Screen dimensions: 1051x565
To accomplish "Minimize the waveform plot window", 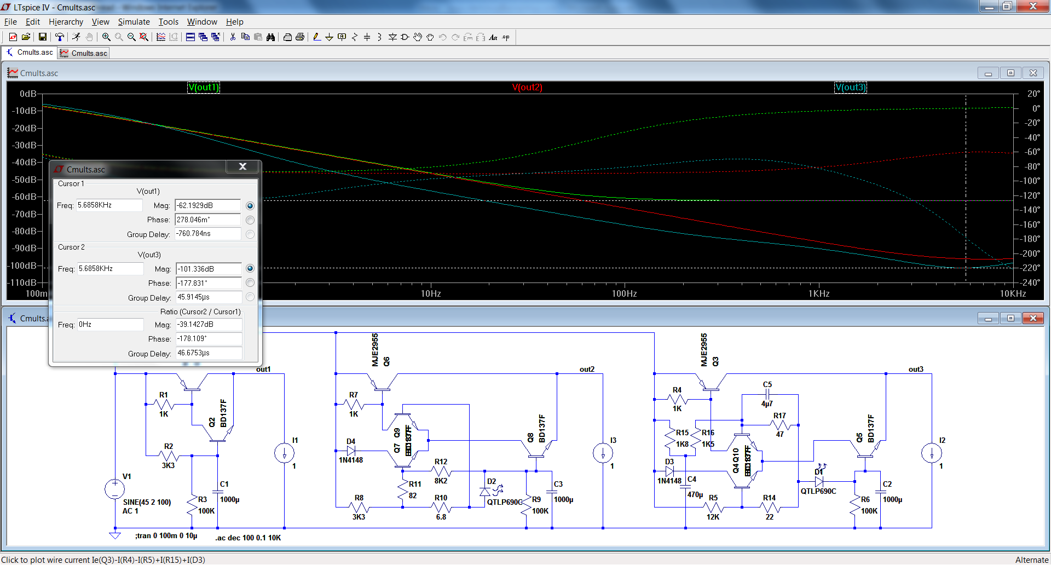I will pyautogui.click(x=988, y=73).
